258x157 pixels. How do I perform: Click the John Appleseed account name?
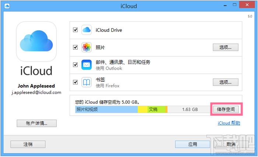(x=36, y=86)
